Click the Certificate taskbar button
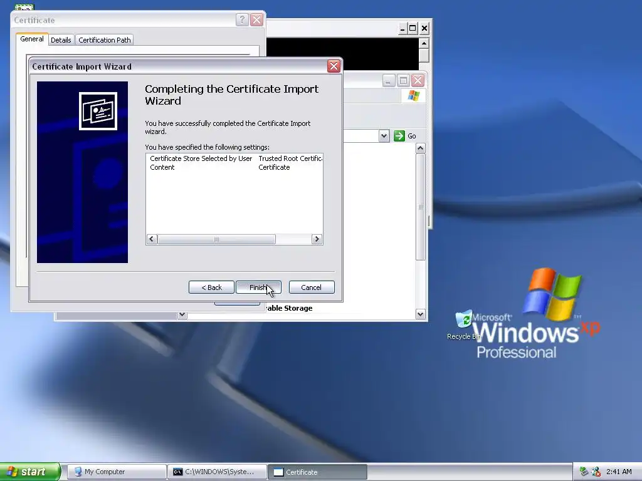Image resolution: width=642 pixels, height=481 pixels. [x=317, y=472]
